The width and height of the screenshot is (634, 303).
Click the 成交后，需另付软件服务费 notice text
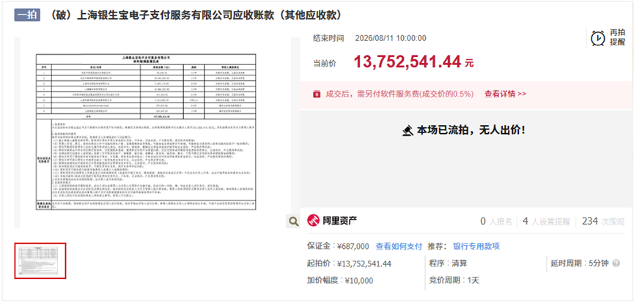pyautogui.click(x=399, y=94)
